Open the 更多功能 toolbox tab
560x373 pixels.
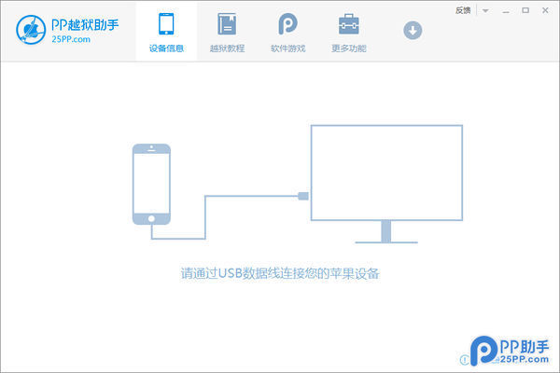pos(349,32)
